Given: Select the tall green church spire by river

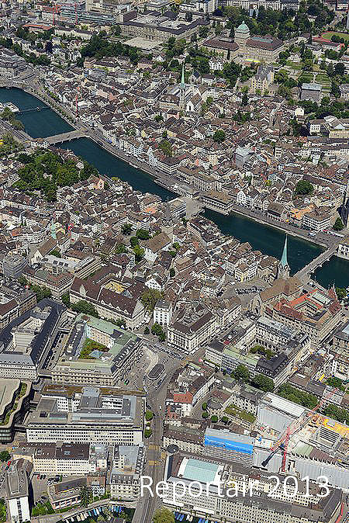Looking at the screenshot, I should tap(285, 257).
